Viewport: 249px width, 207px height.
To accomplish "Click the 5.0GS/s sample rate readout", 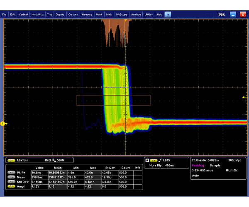I will (x=213, y=160).
